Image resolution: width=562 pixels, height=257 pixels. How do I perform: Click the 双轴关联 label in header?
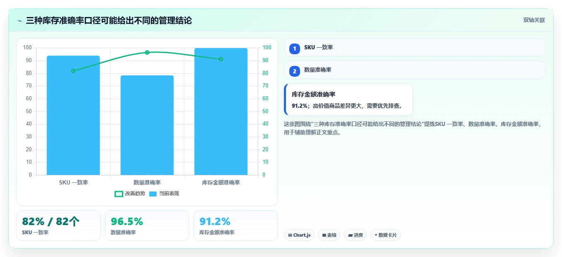coord(534,20)
